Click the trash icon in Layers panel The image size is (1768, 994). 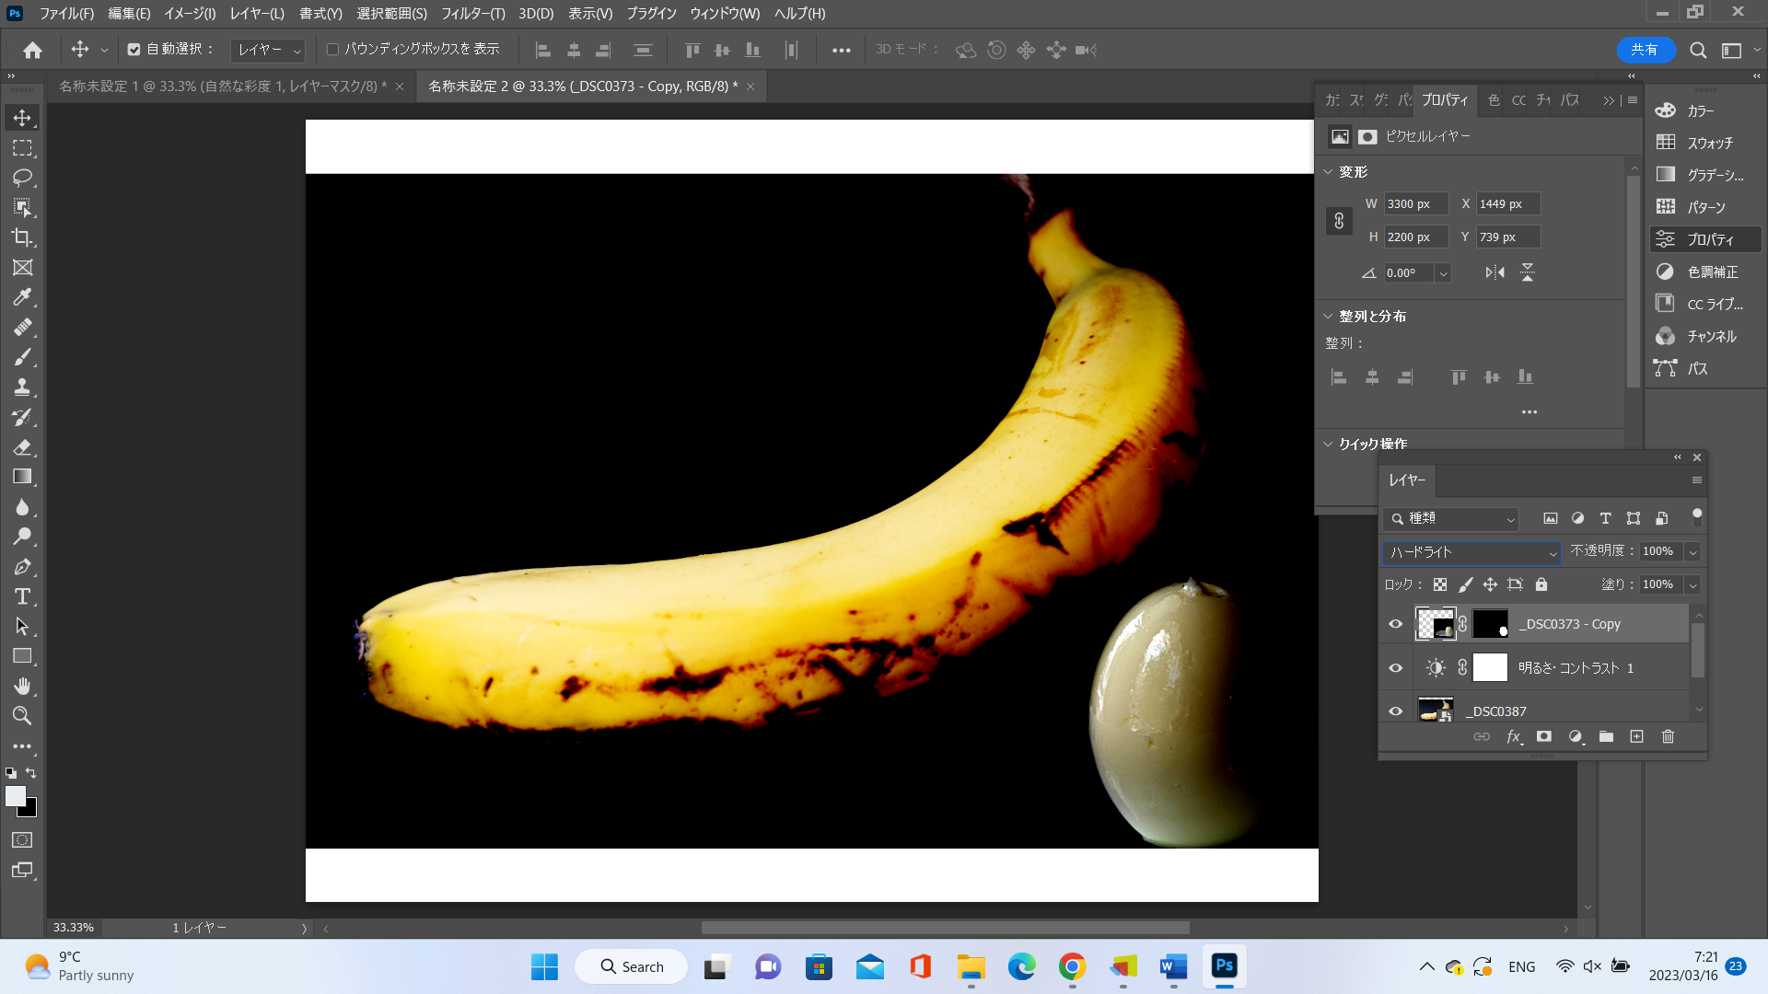coord(1668,736)
